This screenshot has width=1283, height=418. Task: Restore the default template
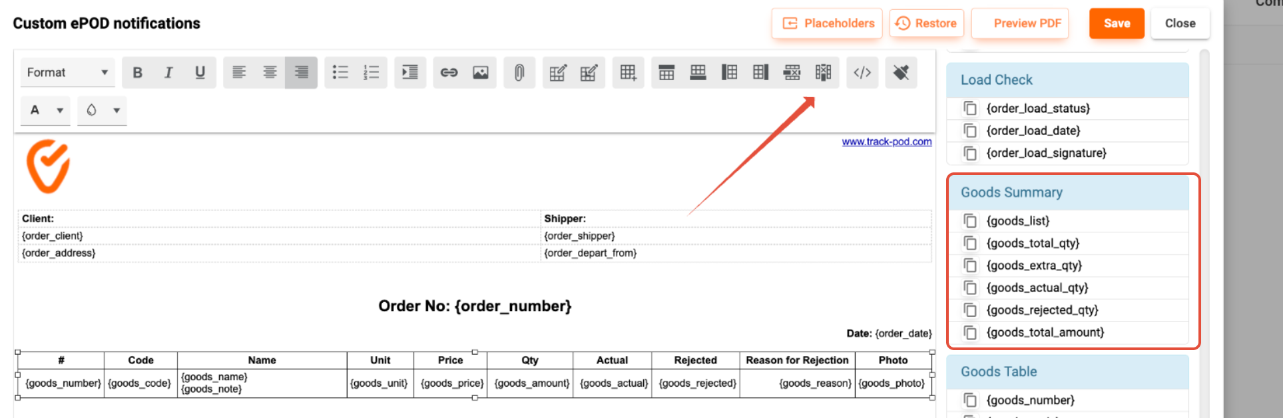pyautogui.click(x=926, y=23)
